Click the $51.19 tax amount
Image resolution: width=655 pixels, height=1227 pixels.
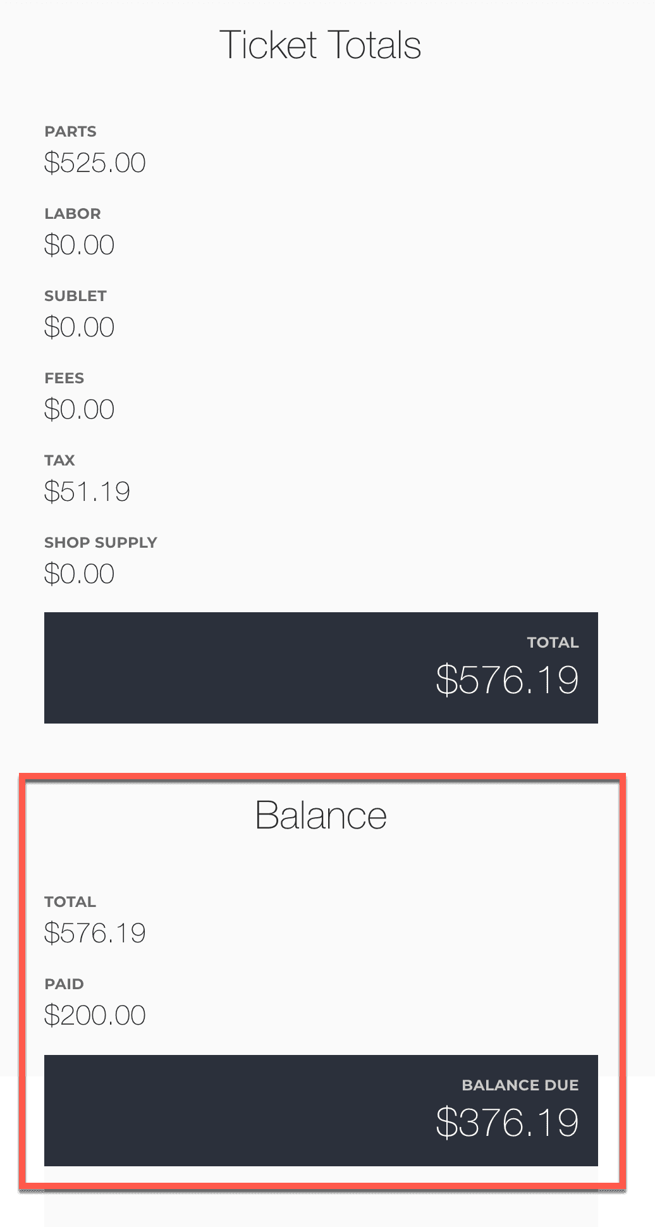click(87, 492)
